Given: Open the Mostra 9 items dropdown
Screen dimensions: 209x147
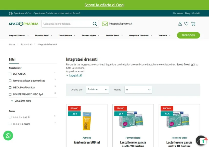Looking at the screenshot, I should pyautogui.click(x=138, y=90).
